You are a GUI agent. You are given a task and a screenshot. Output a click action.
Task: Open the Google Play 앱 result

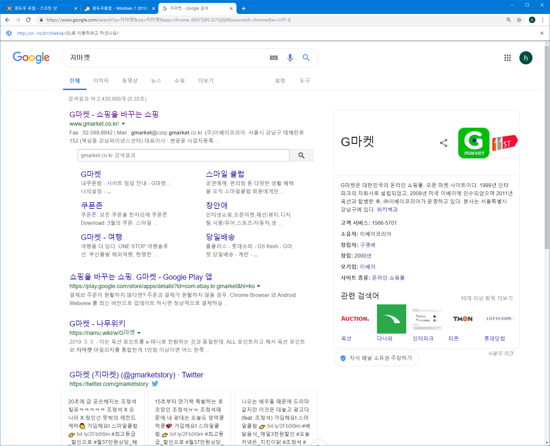(141, 277)
